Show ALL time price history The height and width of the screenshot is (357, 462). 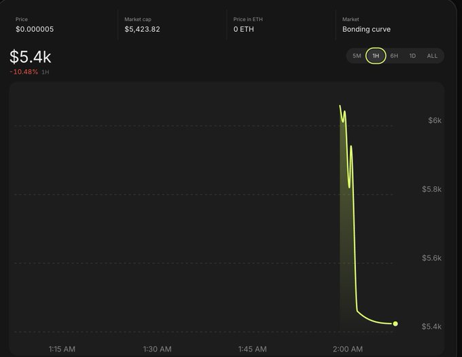pos(432,56)
